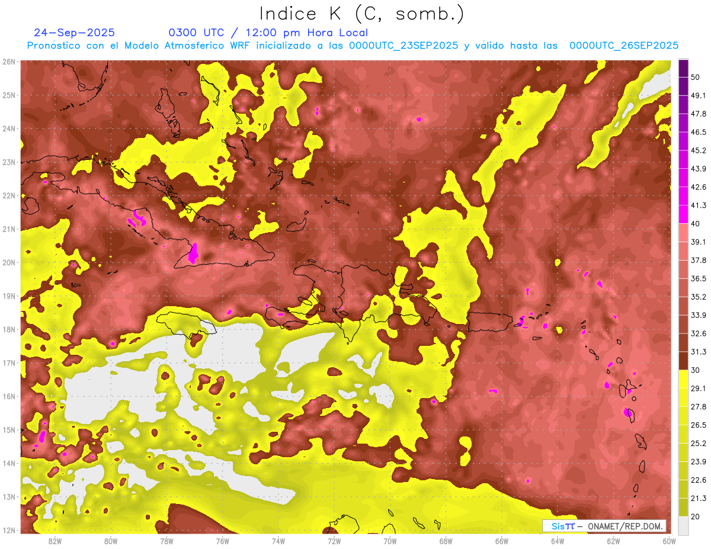Pick the dark brown swatch between 30 and 31.3
This screenshot has height=549, width=711.
683,361
